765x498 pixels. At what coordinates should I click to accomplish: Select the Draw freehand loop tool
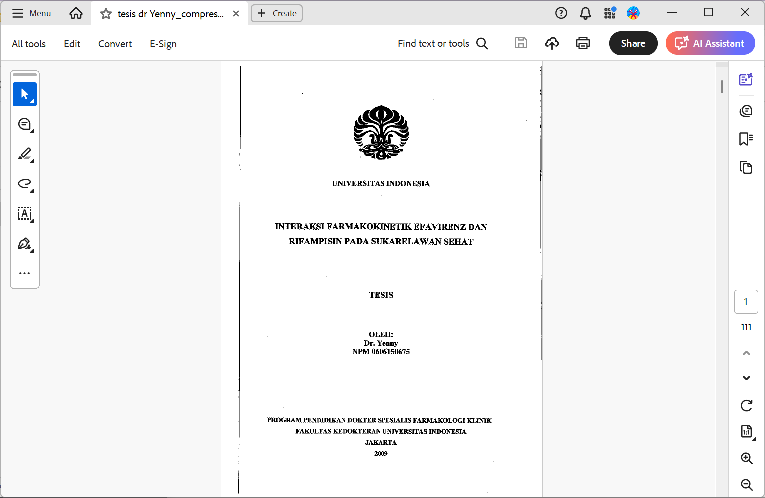(25, 184)
